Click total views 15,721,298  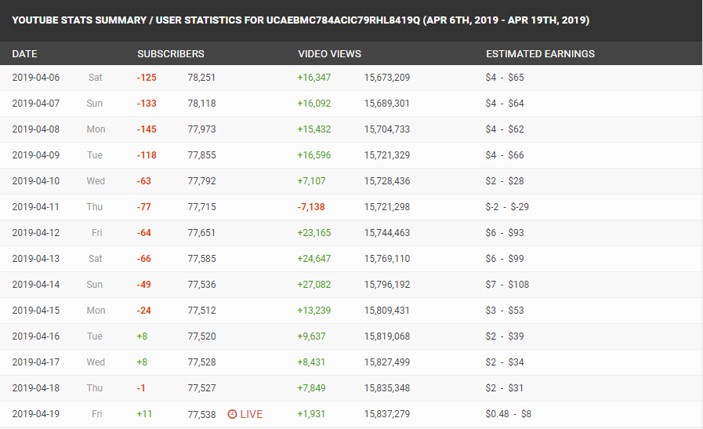pos(387,207)
